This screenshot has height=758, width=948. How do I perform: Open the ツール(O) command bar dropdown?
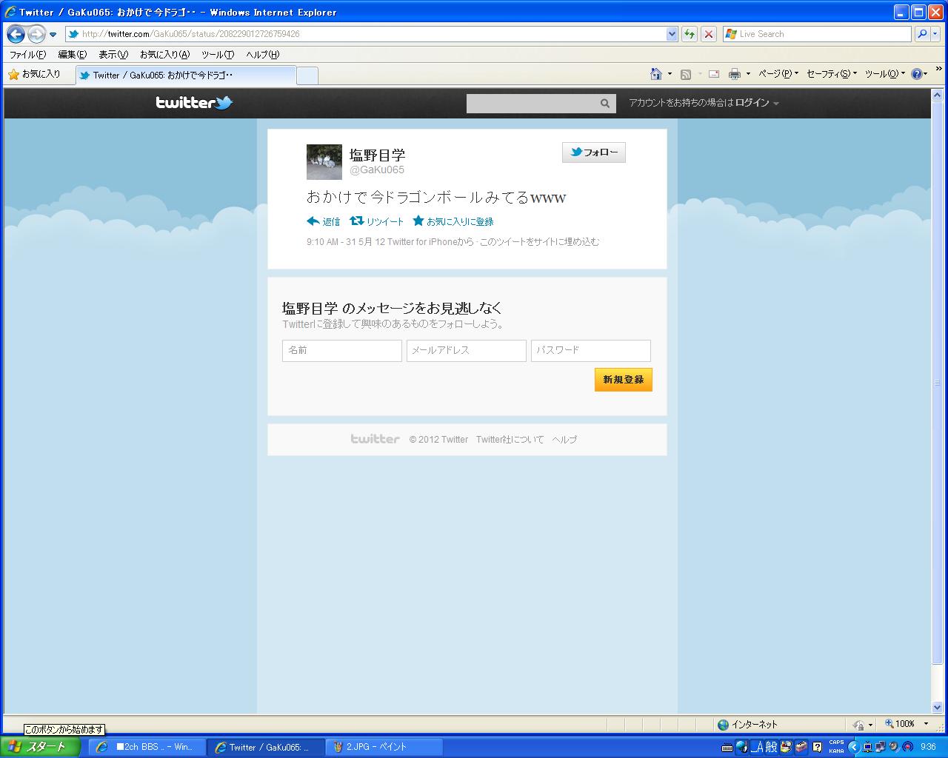[x=885, y=74]
